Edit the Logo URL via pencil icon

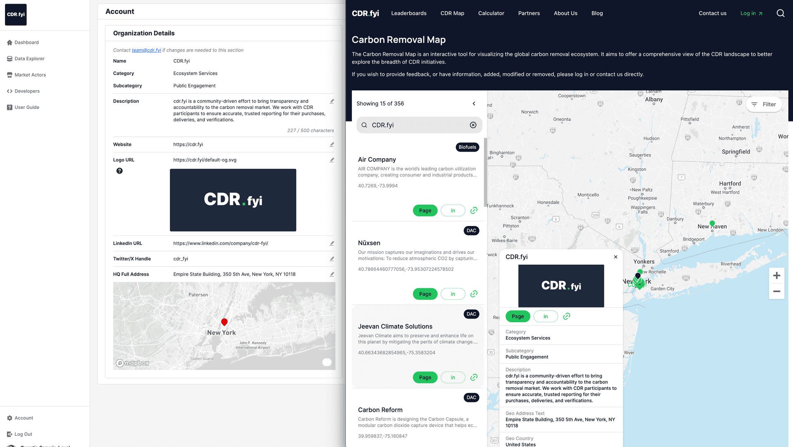pos(332,160)
